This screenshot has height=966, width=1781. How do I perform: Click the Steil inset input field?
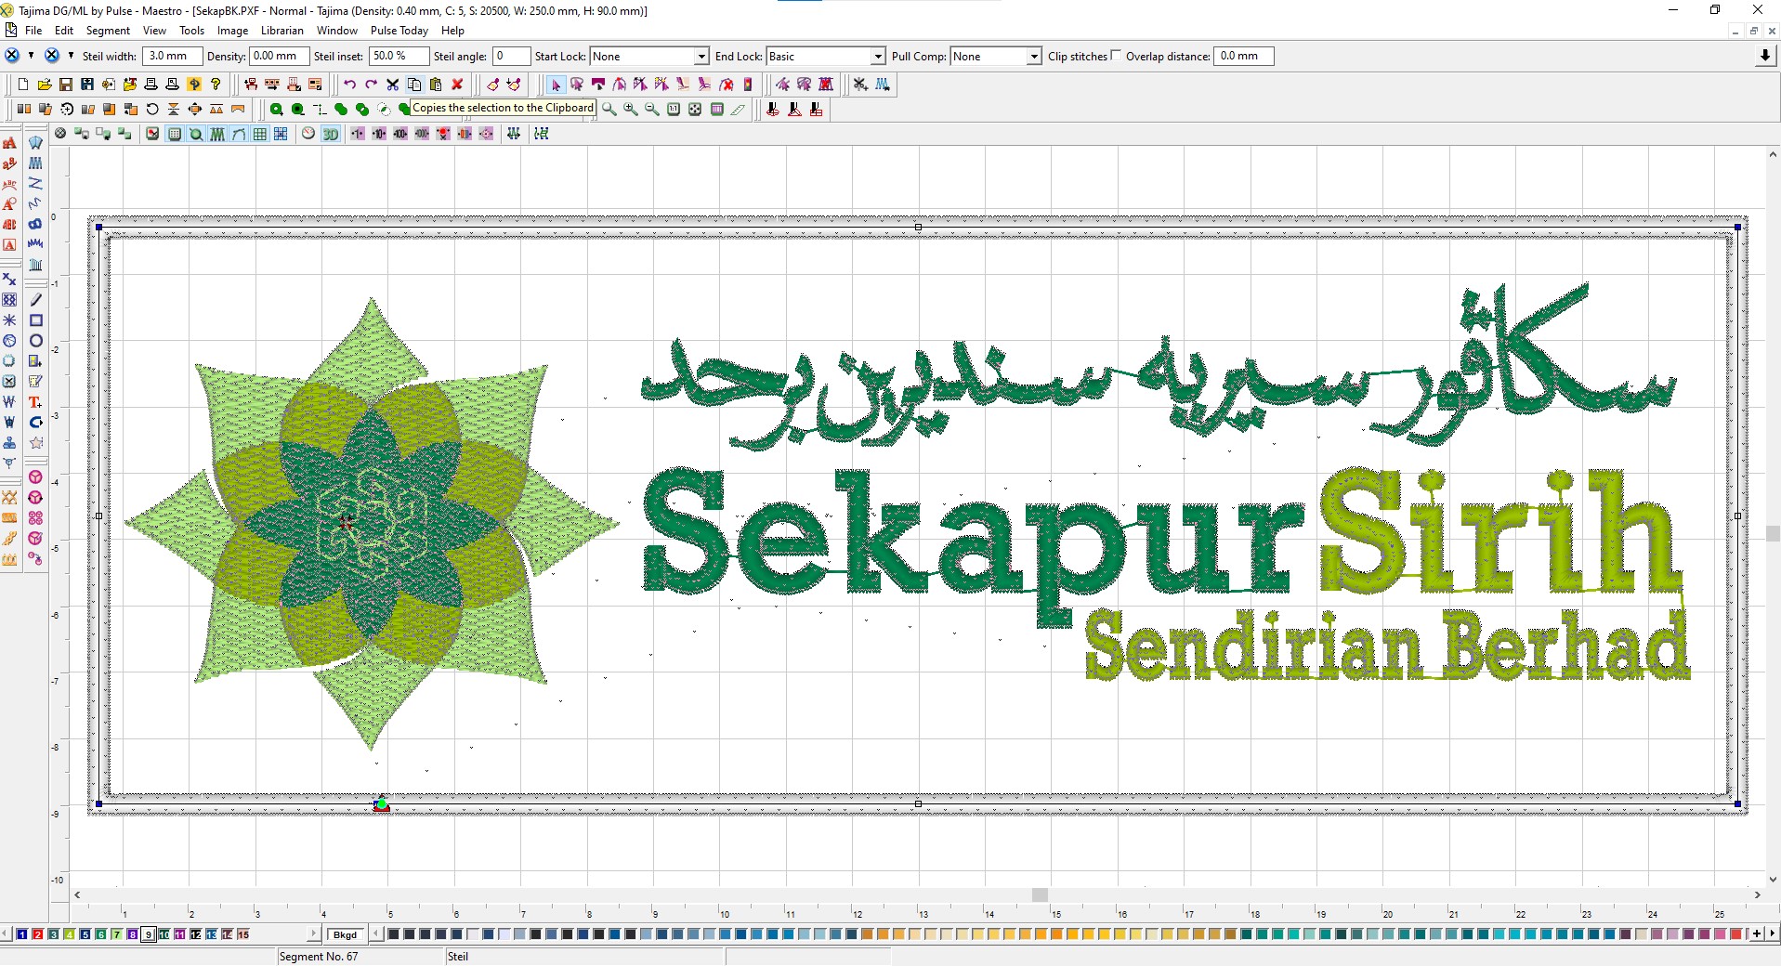tap(398, 57)
